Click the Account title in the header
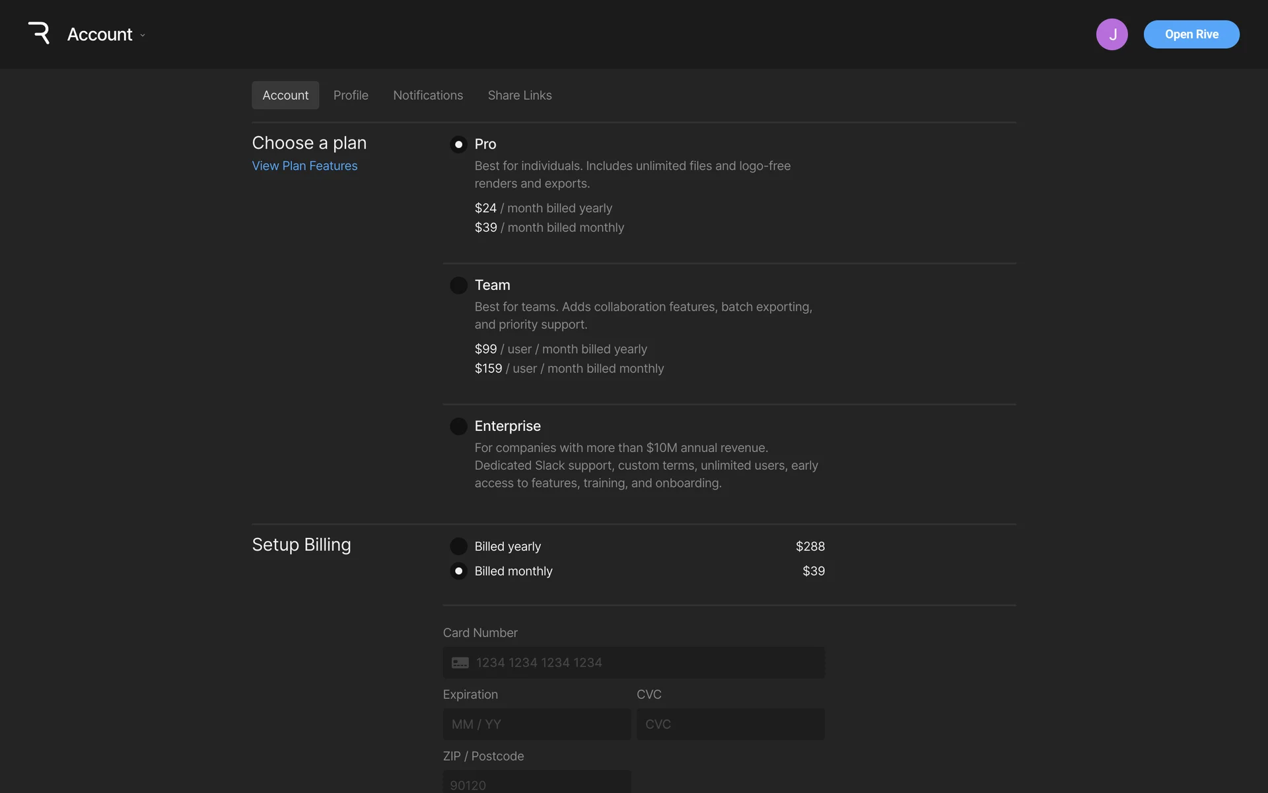The image size is (1268, 793). (100, 34)
